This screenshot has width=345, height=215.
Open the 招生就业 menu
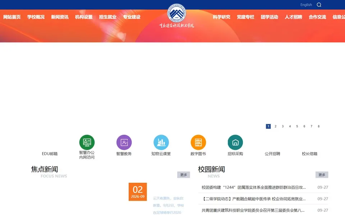point(108,17)
